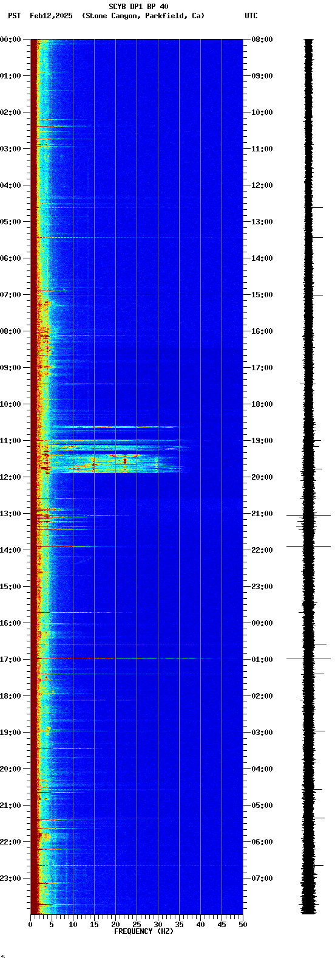
Task: Click the '25' frequency axis tick label
Action: coord(137,925)
